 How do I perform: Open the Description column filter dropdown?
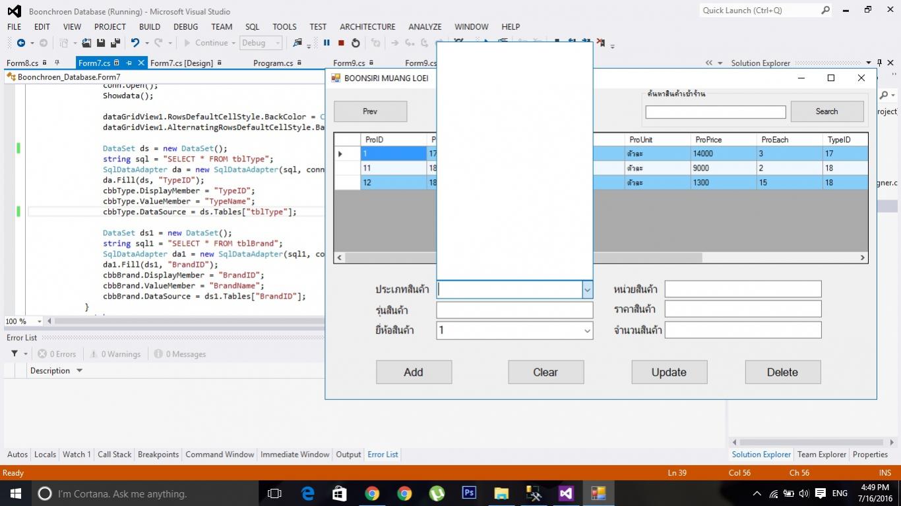click(80, 370)
